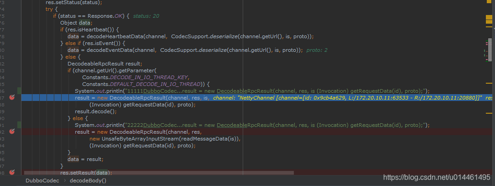
Task: Click the editor vertical scrollbar thumb
Action: point(490,49)
